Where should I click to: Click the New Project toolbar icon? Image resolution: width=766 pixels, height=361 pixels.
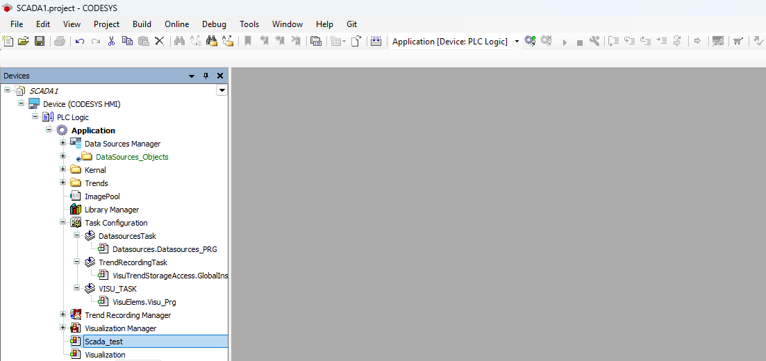coord(8,42)
